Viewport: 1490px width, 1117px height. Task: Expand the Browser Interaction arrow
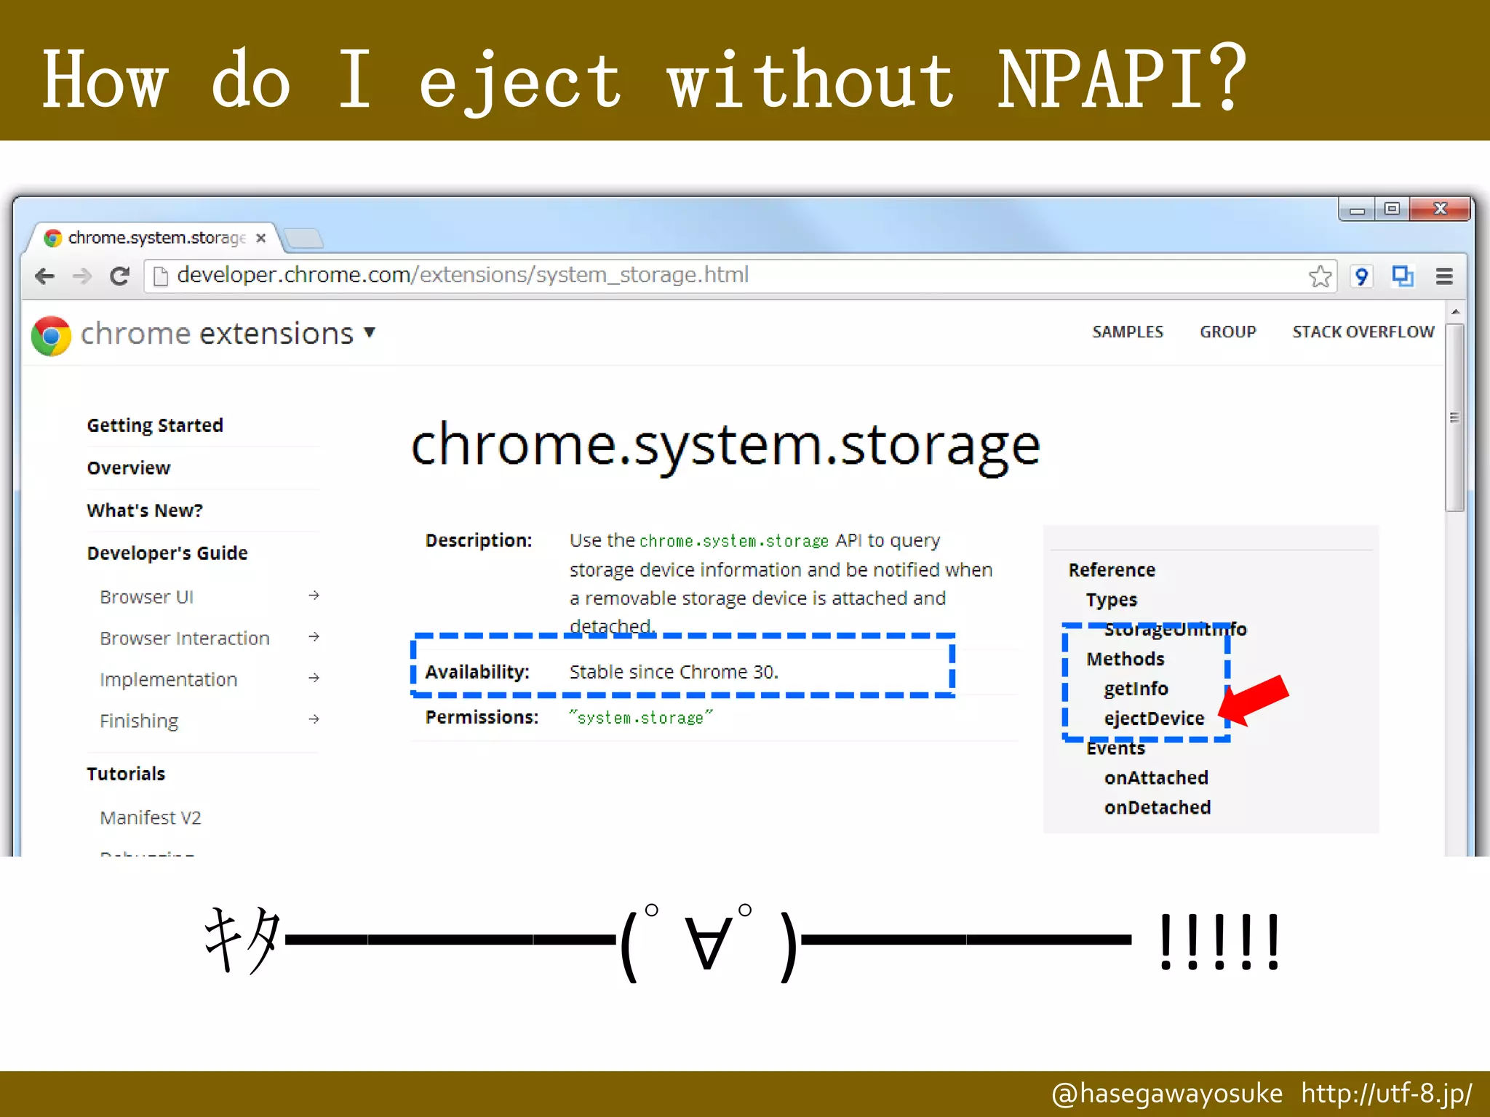tap(314, 637)
